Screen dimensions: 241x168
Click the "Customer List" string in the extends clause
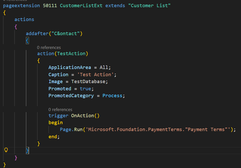pos(149,5)
